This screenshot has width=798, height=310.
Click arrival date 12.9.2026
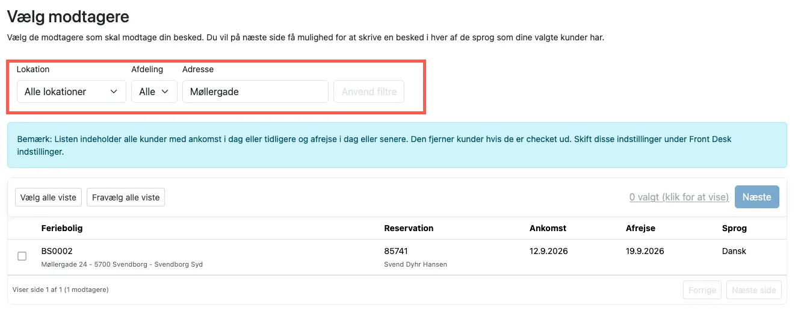click(x=549, y=251)
